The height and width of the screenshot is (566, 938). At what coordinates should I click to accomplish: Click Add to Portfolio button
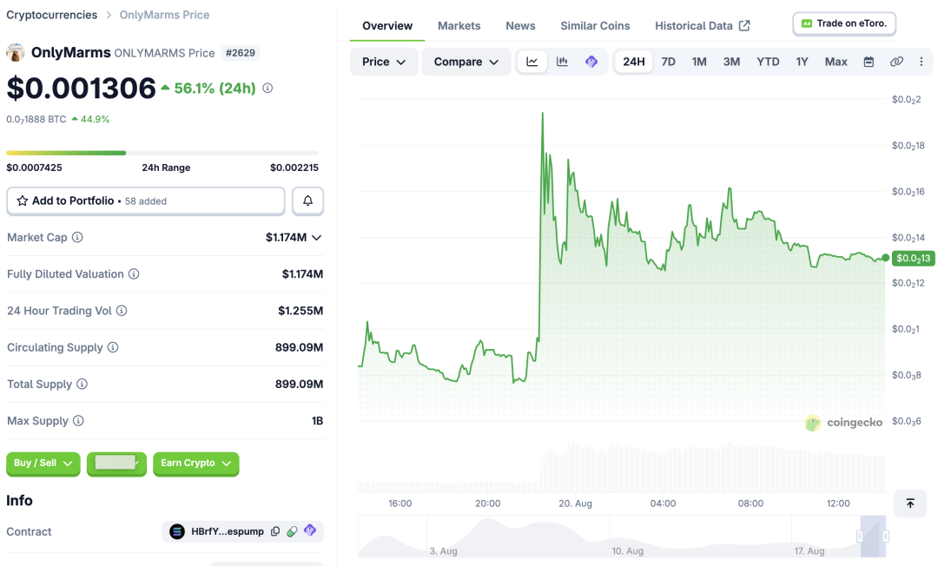pyautogui.click(x=145, y=201)
